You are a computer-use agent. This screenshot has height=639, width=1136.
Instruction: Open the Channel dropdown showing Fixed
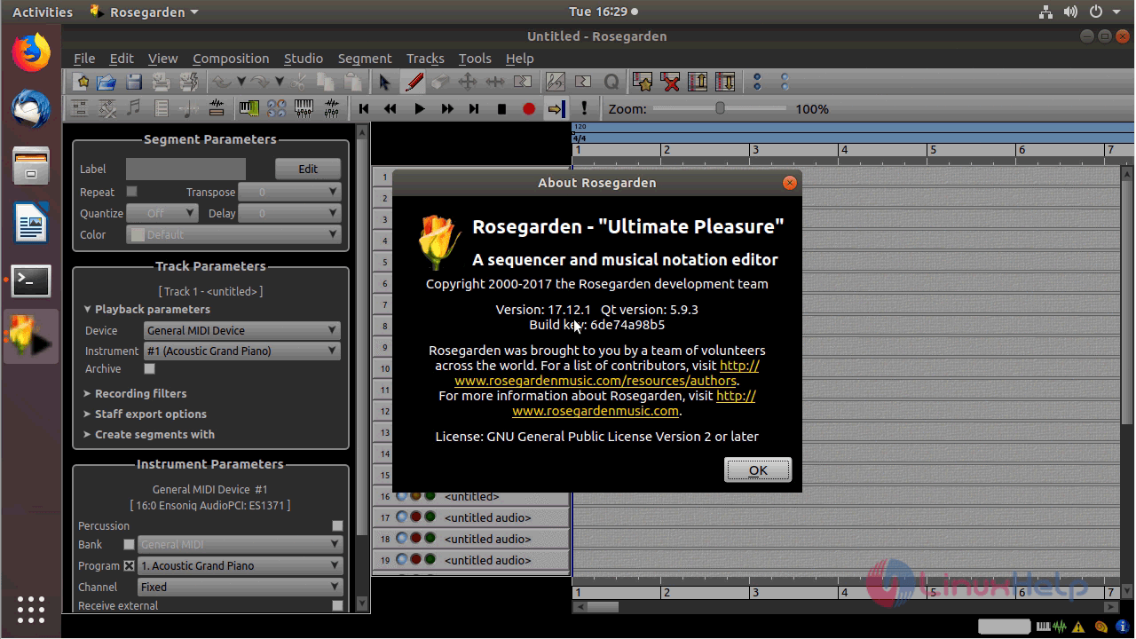[240, 587]
